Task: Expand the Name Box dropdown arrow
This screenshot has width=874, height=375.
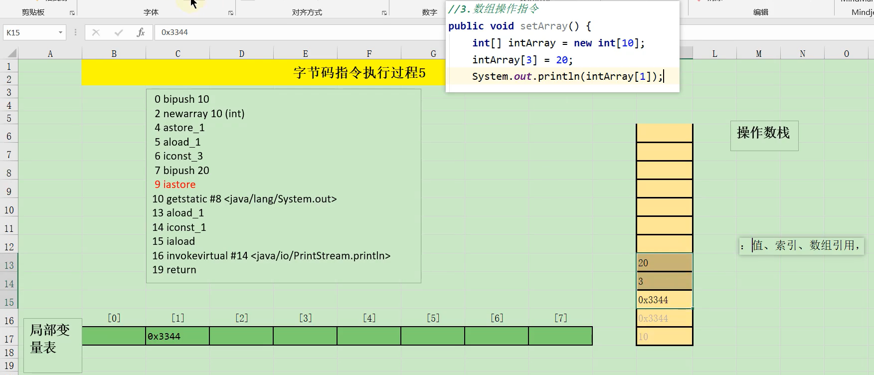Action: coord(61,32)
